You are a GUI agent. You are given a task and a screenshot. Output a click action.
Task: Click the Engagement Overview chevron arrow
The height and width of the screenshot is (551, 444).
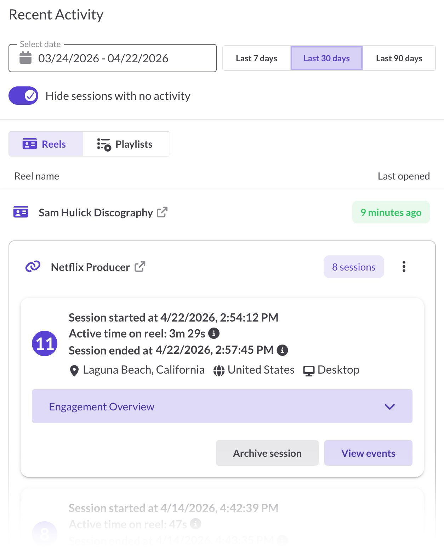pos(390,407)
